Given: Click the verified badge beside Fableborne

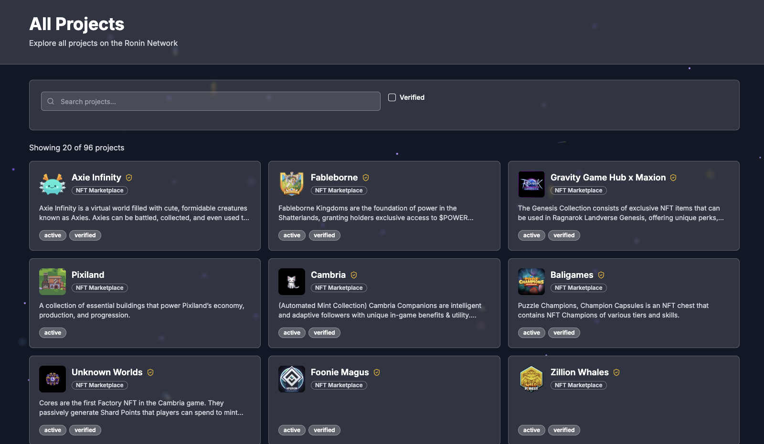Looking at the screenshot, I should pos(366,178).
